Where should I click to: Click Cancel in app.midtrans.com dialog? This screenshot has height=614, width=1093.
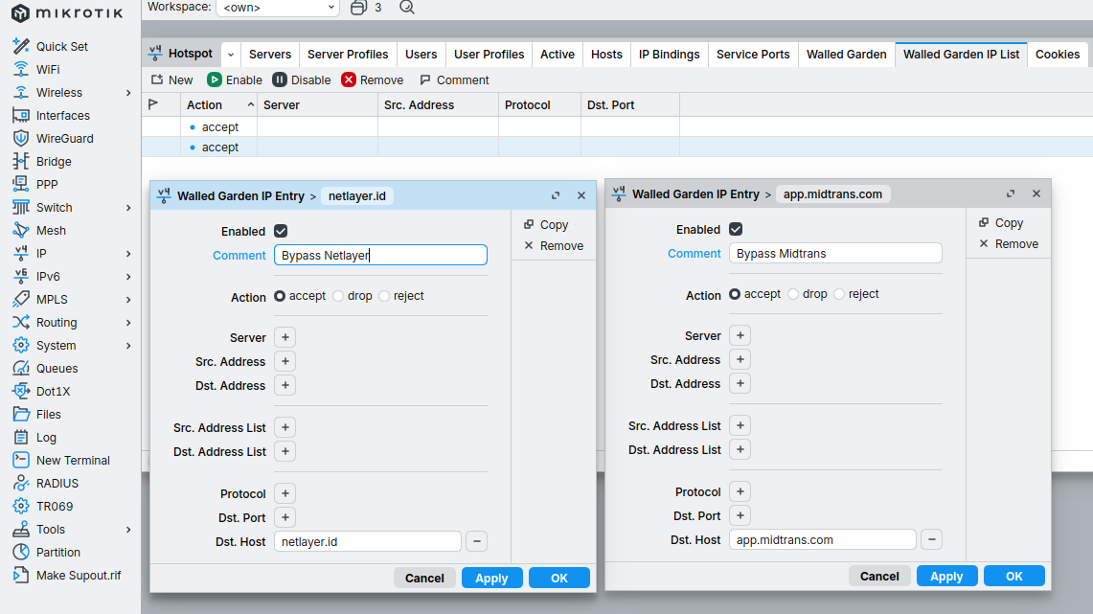click(879, 576)
